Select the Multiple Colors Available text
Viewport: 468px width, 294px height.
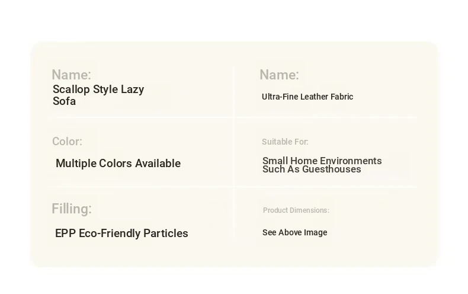[118, 164]
